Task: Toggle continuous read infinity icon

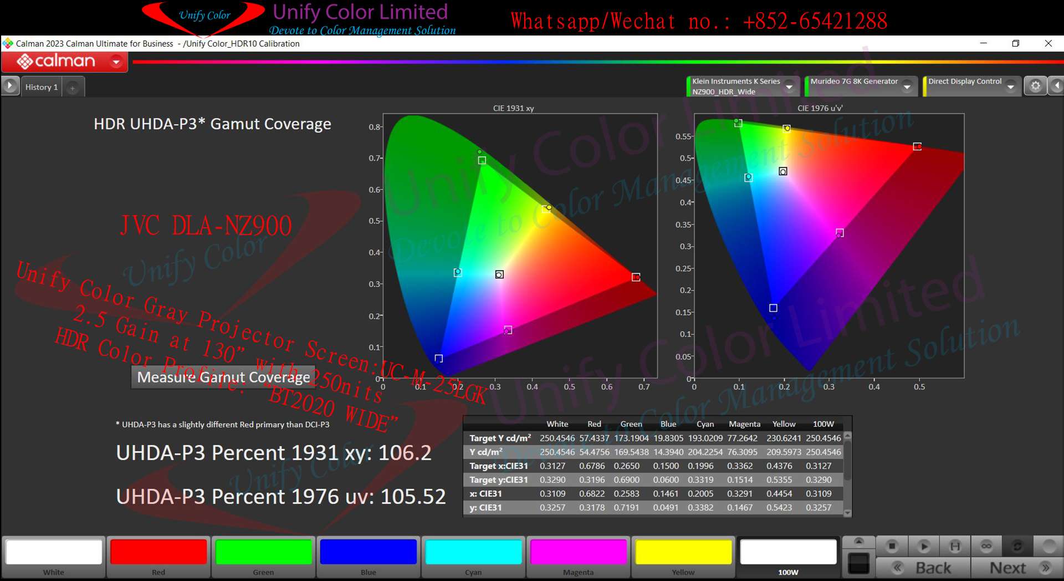Action: (986, 546)
